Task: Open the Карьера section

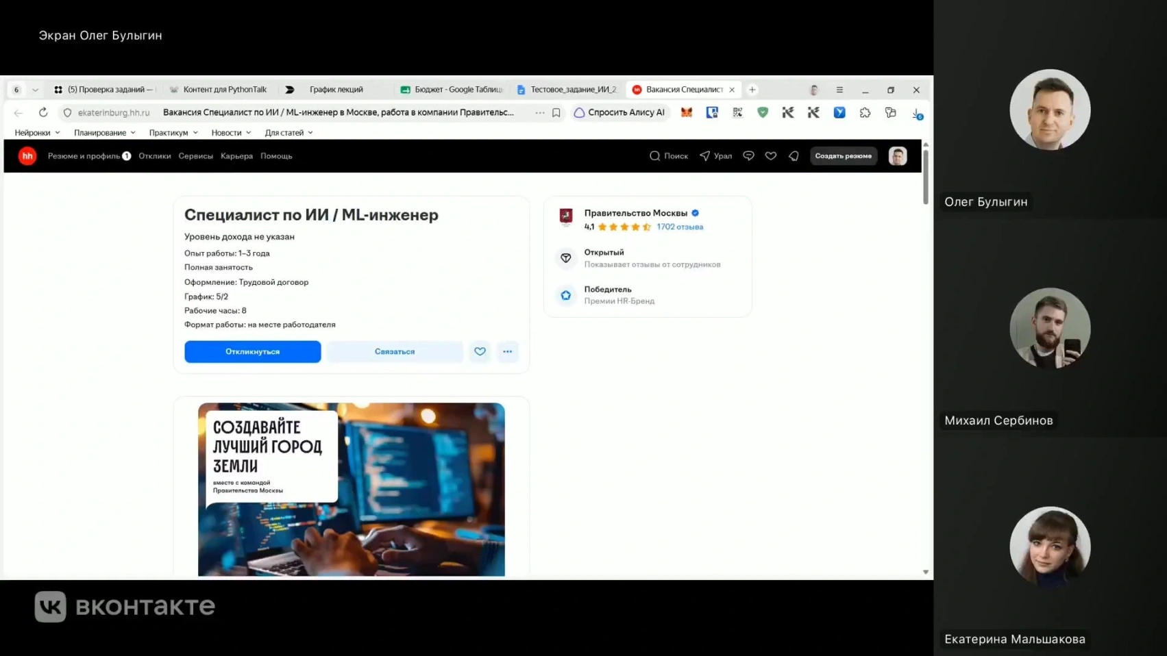Action: 236,156
